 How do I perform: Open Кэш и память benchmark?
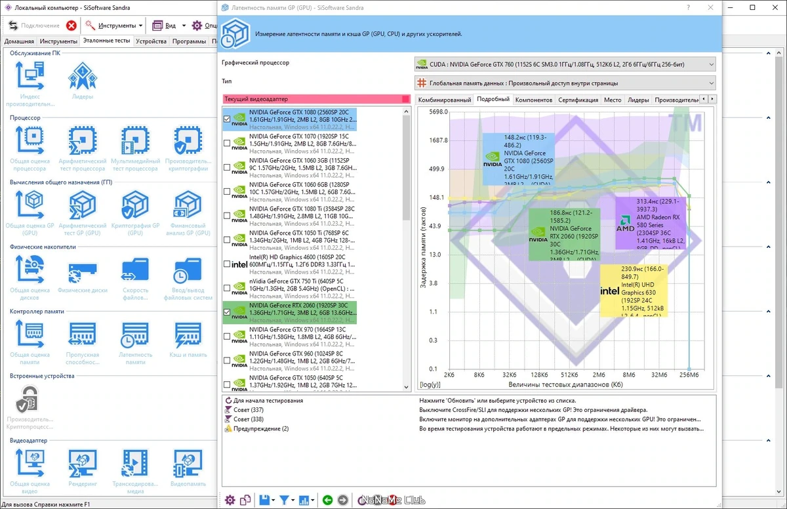pyautogui.click(x=188, y=339)
